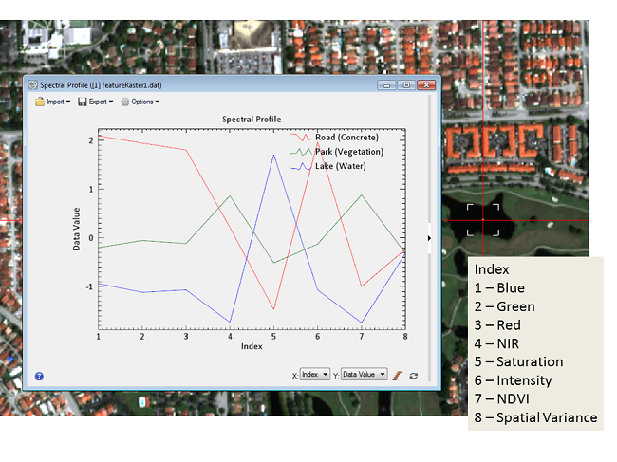Image resolution: width=617 pixels, height=462 pixels.
Task: Click the Data Value Y-axis label
Action: tap(77, 229)
